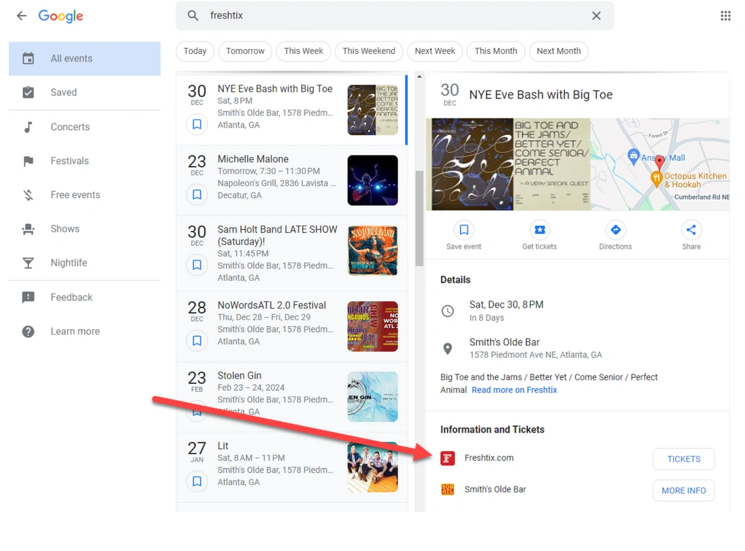This screenshot has width=745, height=551.
Task: Bookmark Sam Holt Band LATE SHOW
Action: (197, 265)
